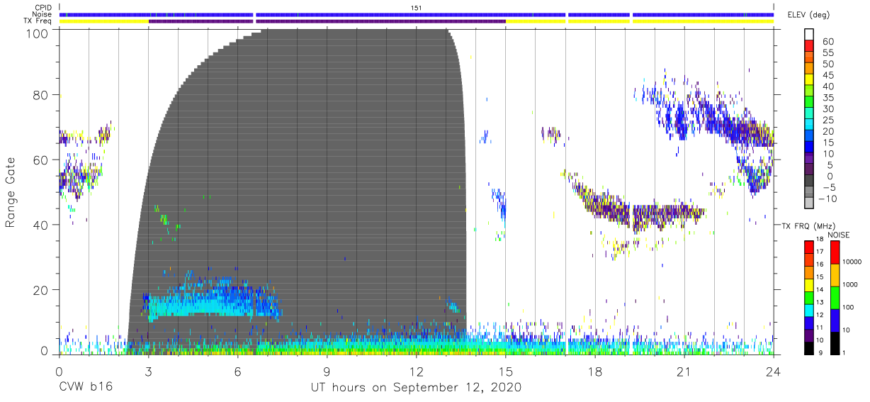Click the UT hours on September 12, 2020 label
This screenshot has width=870, height=402.
[x=416, y=388]
